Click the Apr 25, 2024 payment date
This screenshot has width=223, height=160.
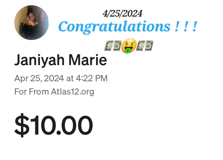[39, 78]
